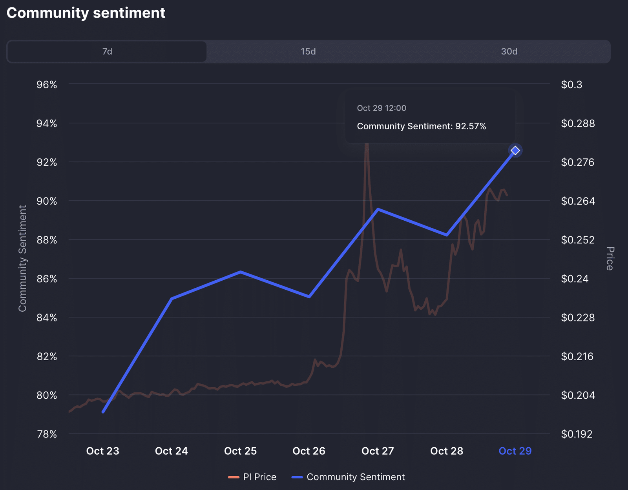
Task: Click the $0.204 price axis label
Action: coord(578,395)
